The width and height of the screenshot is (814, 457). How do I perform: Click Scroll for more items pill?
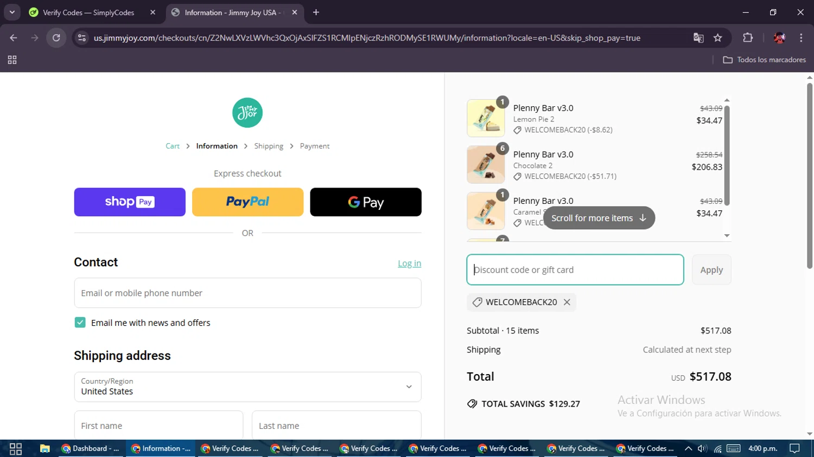pyautogui.click(x=599, y=218)
